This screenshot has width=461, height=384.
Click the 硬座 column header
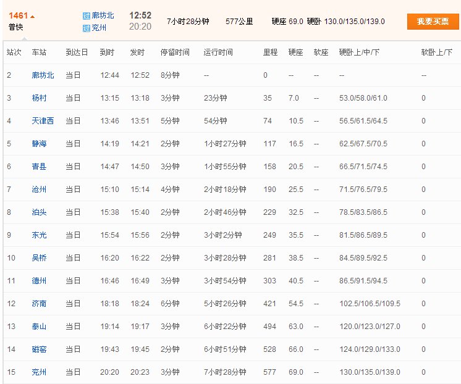click(x=296, y=52)
